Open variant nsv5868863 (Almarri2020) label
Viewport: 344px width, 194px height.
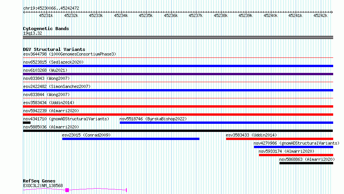click(x=307, y=159)
